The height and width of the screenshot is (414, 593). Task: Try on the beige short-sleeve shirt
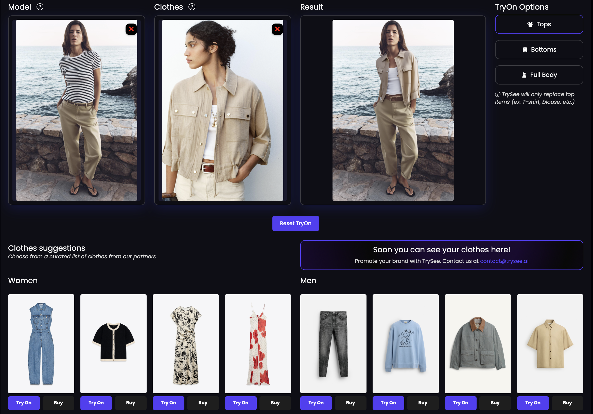pos(533,403)
